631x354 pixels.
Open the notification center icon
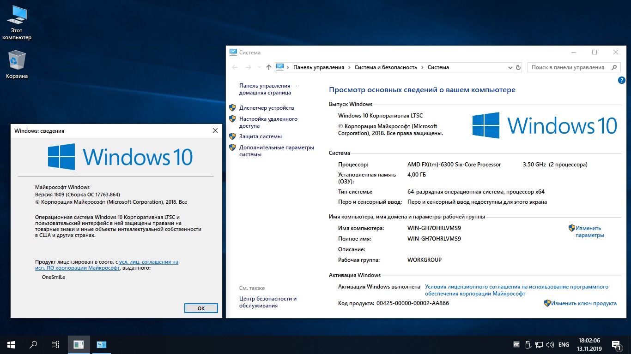[616, 344]
